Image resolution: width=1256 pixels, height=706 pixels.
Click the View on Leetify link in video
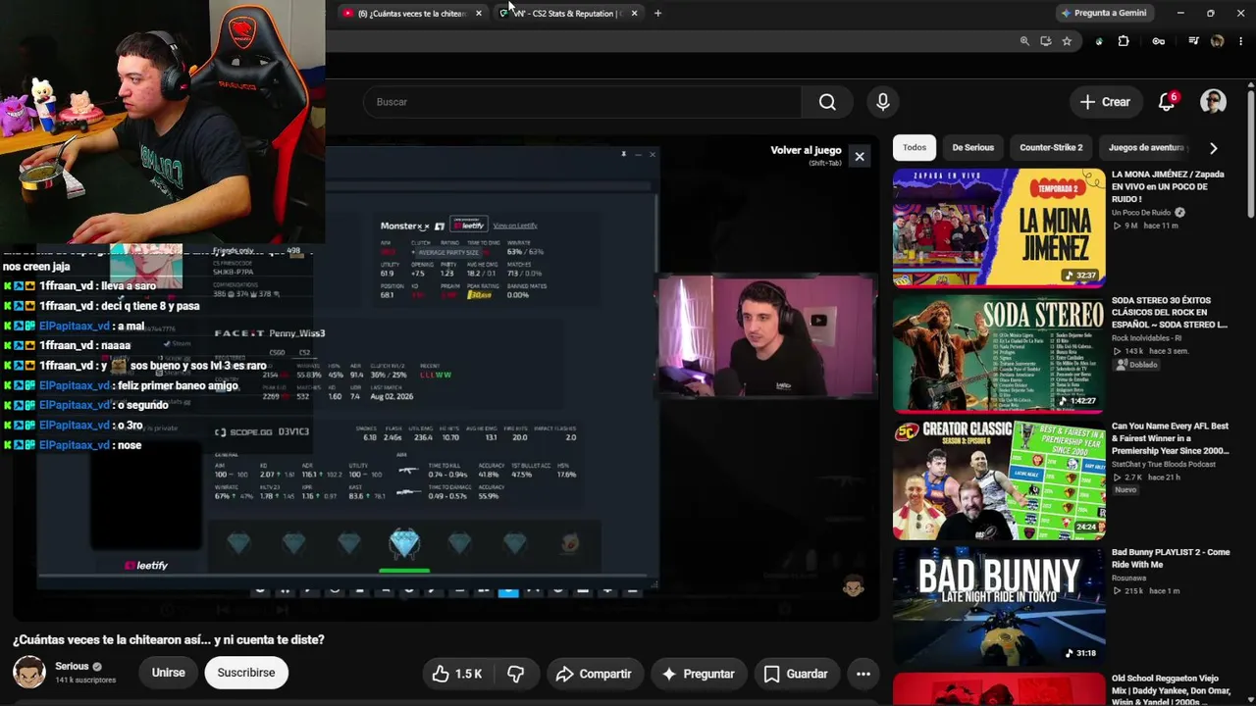(x=515, y=226)
